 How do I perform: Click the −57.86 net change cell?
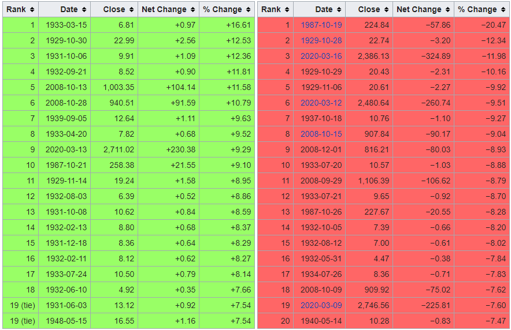point(423,25)
